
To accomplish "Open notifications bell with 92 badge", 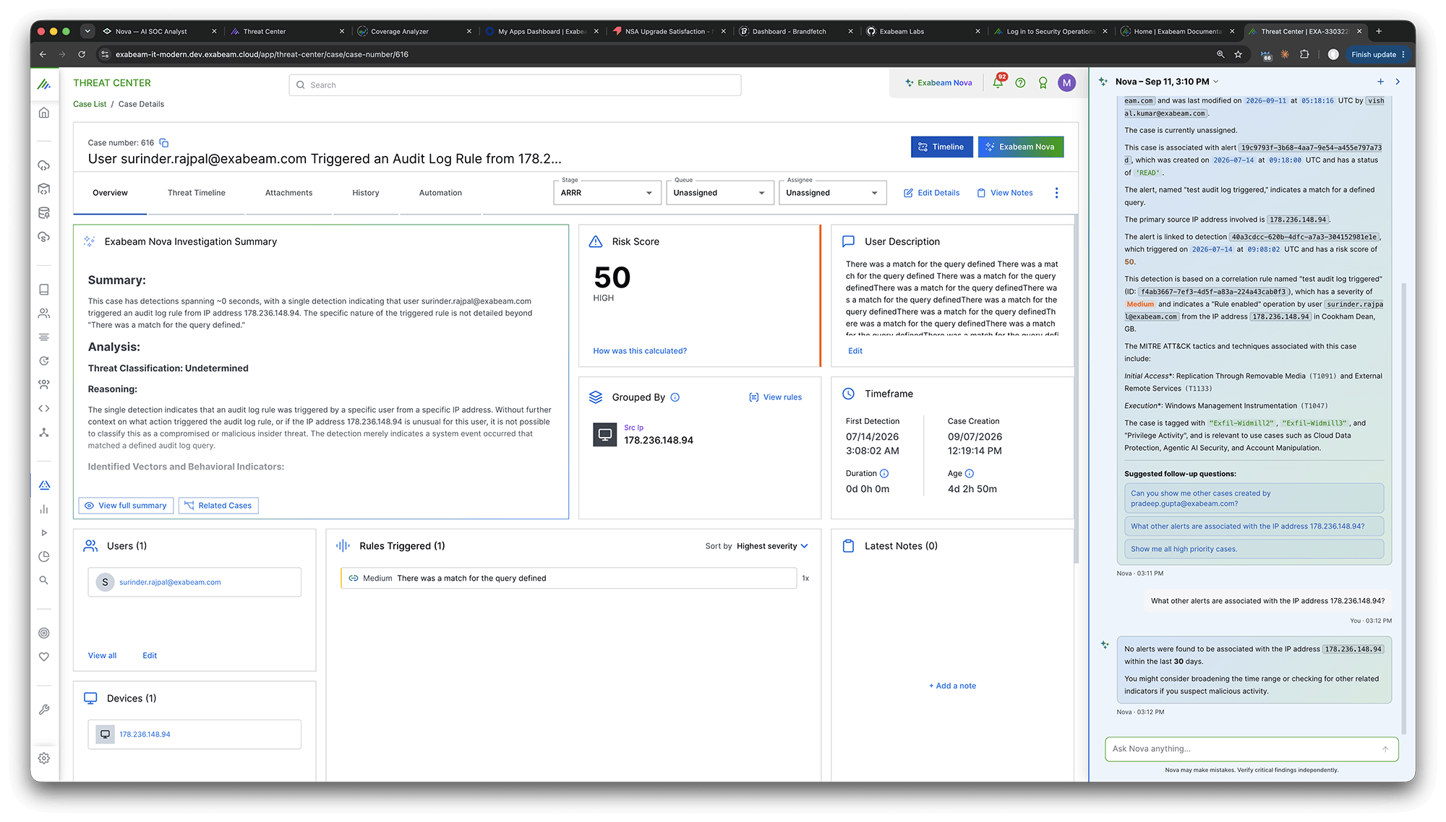I will (x=998, y=82).
